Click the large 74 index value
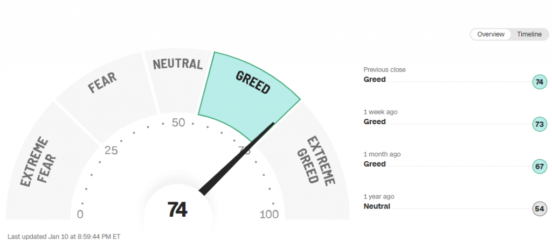Screen dimensions: 552x250 [177, 210]
